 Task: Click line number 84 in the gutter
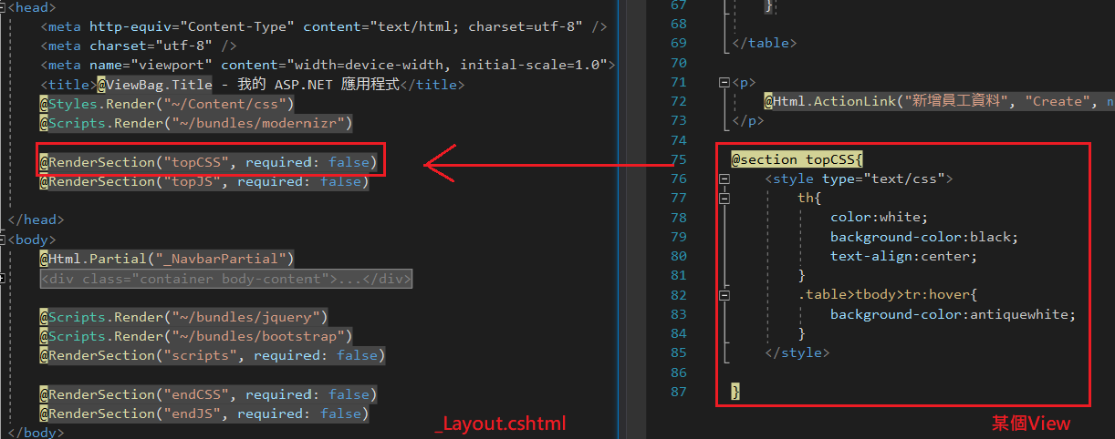[x=677, y=333]
